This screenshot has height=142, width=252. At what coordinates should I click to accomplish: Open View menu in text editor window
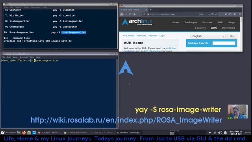[x=26, y=7]
